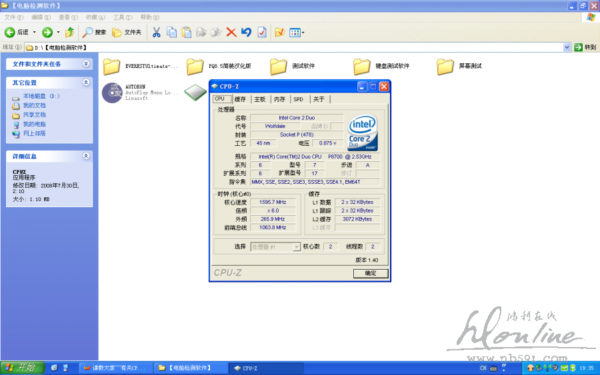600x375 pixels.
Task: Switch to the 主板 tab in CPU-Z
Action: pos(259,99)
